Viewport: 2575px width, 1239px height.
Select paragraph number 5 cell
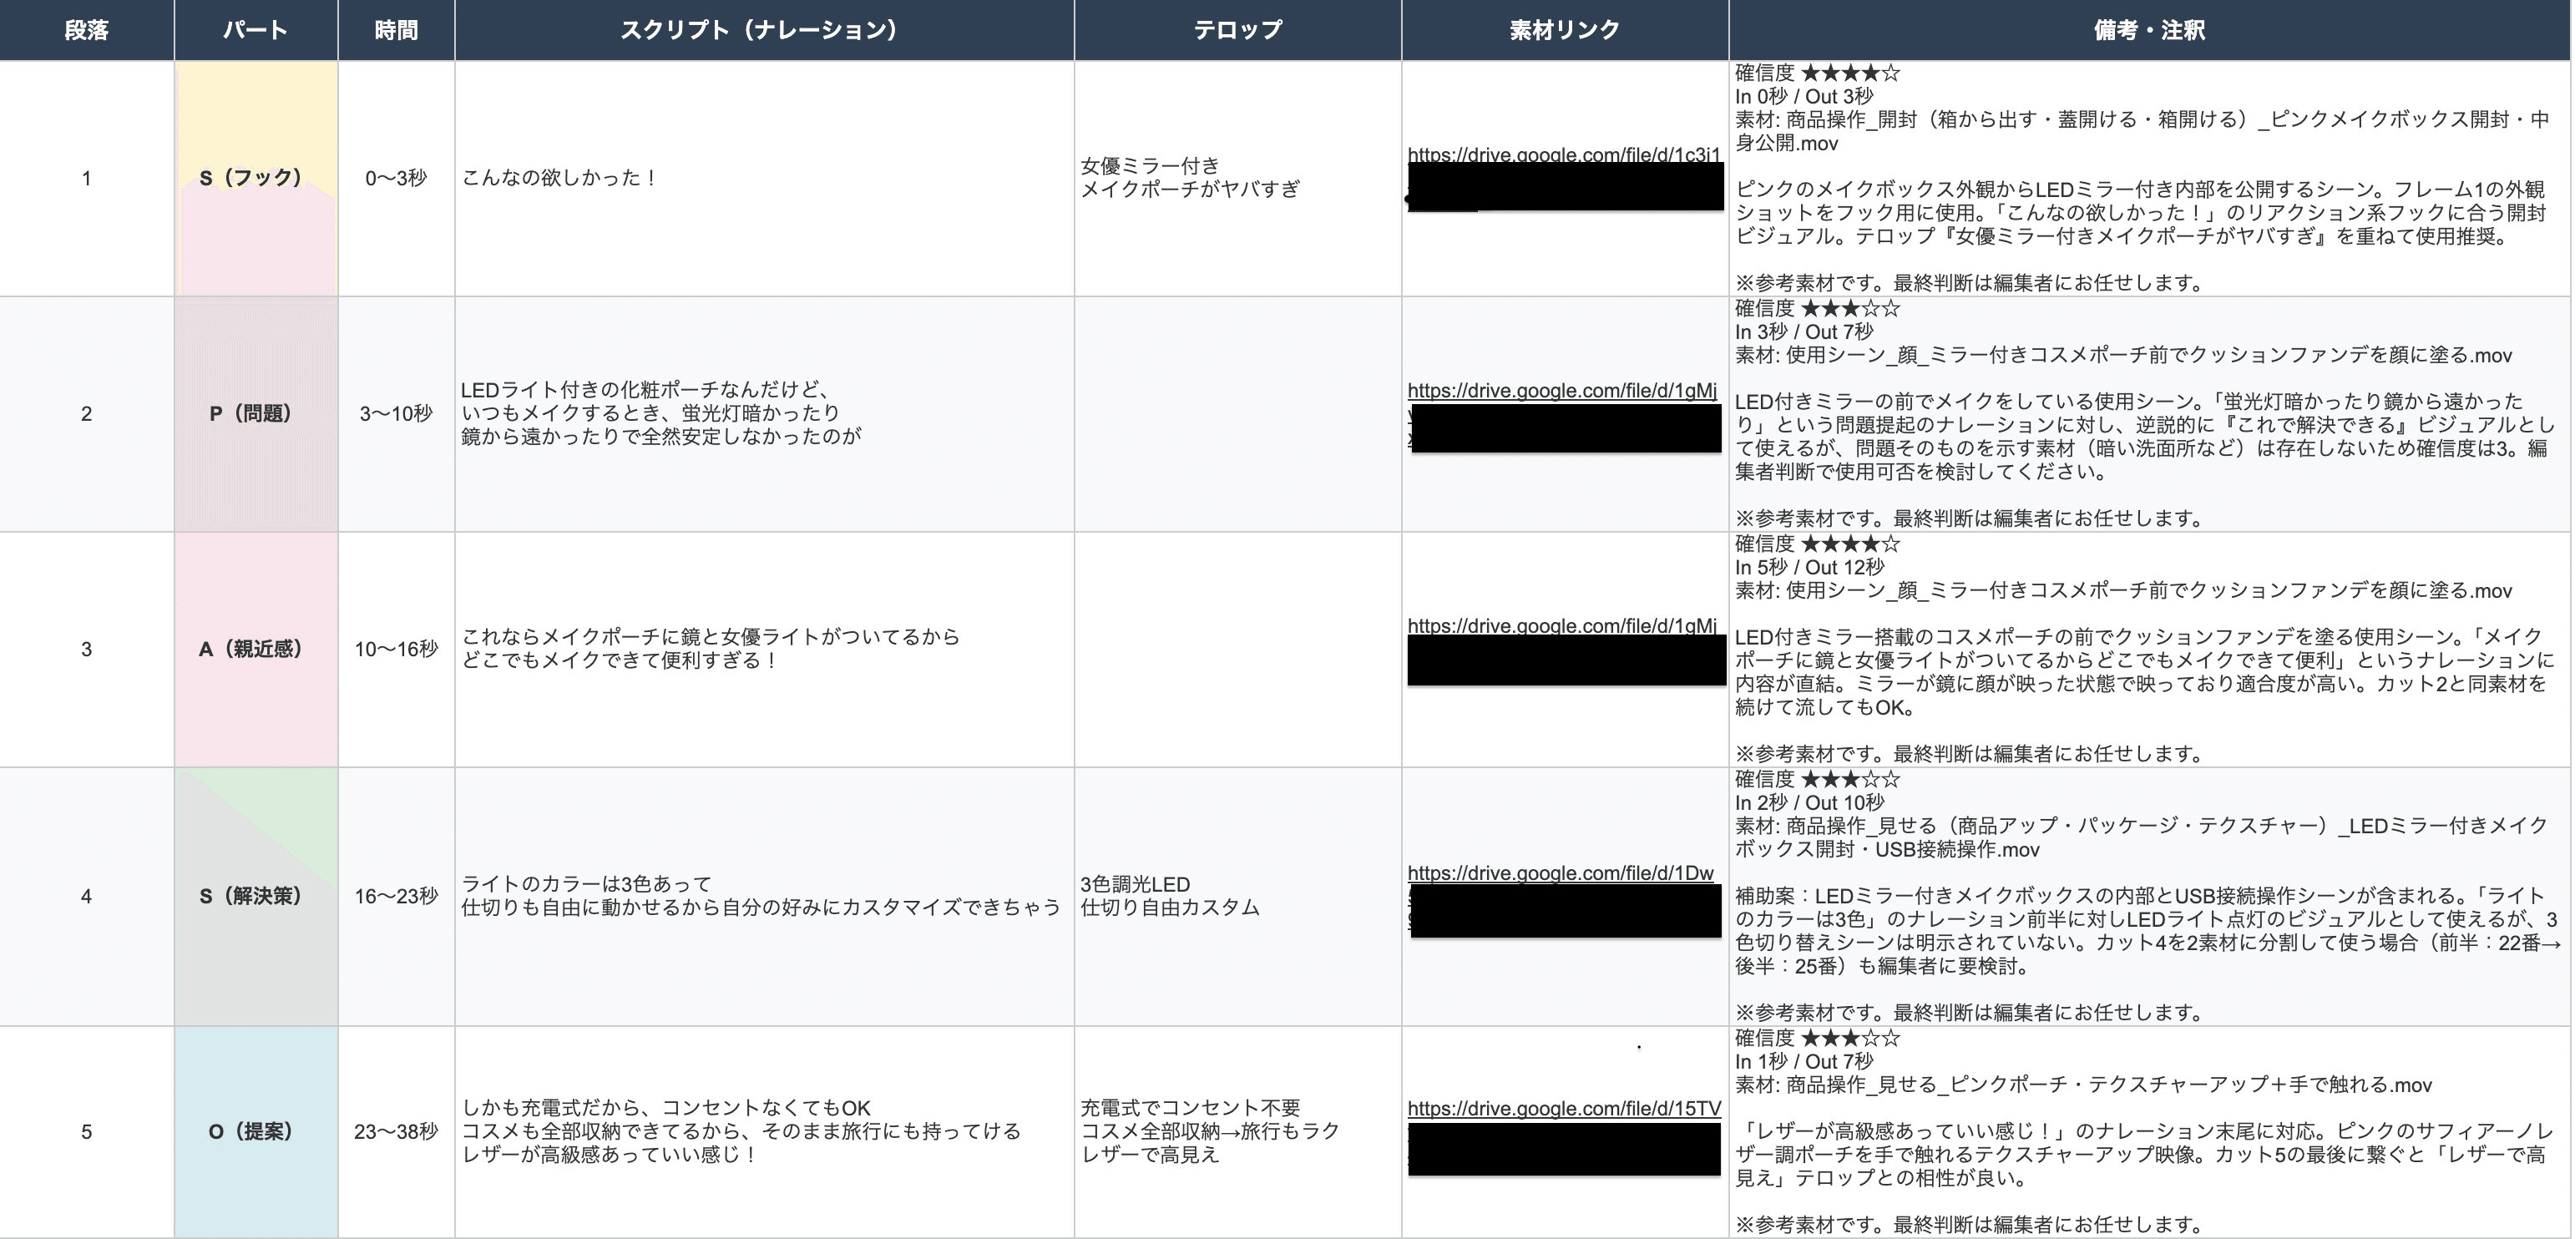tap(87, 1132)
